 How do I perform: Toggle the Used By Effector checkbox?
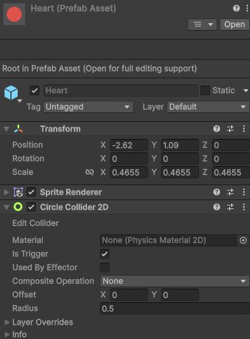tap(105, 268)
